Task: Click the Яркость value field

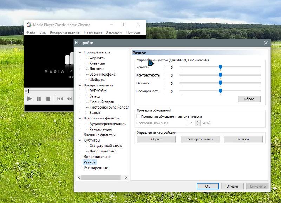Action: coord(169,67)
